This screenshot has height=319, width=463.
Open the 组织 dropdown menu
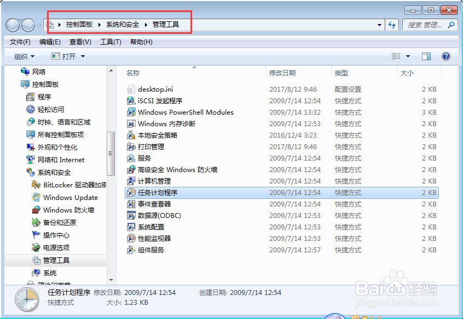click(x=24, y=56)
